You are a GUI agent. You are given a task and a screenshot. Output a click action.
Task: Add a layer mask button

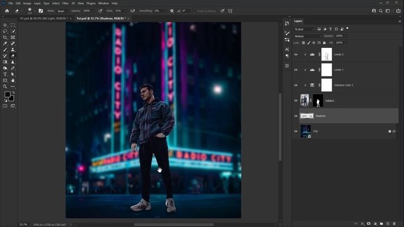pyautogui.click(x=369, y=224)
